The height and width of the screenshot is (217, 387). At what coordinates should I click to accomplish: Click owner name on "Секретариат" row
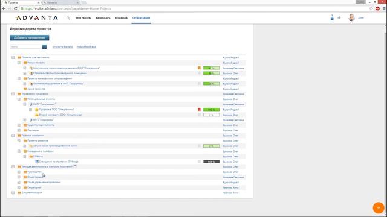230,187
